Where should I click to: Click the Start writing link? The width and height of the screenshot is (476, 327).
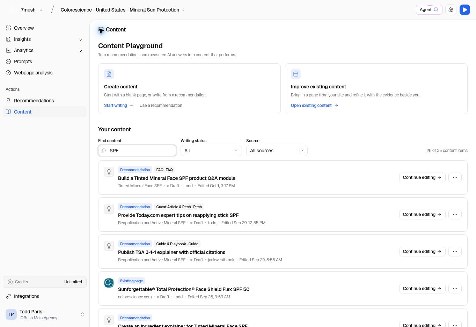[x=119, y=106]
